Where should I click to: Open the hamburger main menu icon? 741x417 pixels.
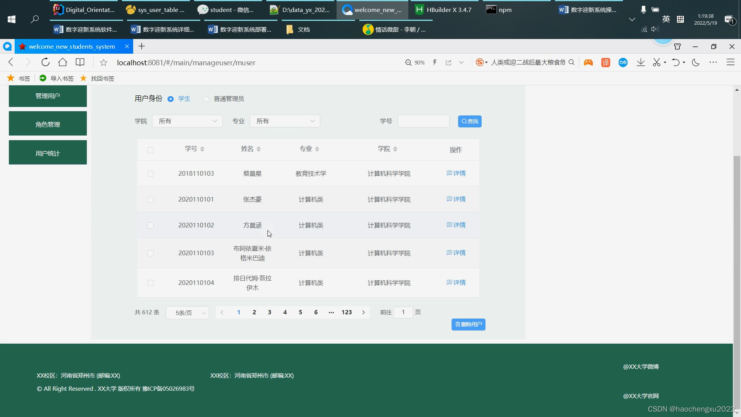(x=731, y=63)
